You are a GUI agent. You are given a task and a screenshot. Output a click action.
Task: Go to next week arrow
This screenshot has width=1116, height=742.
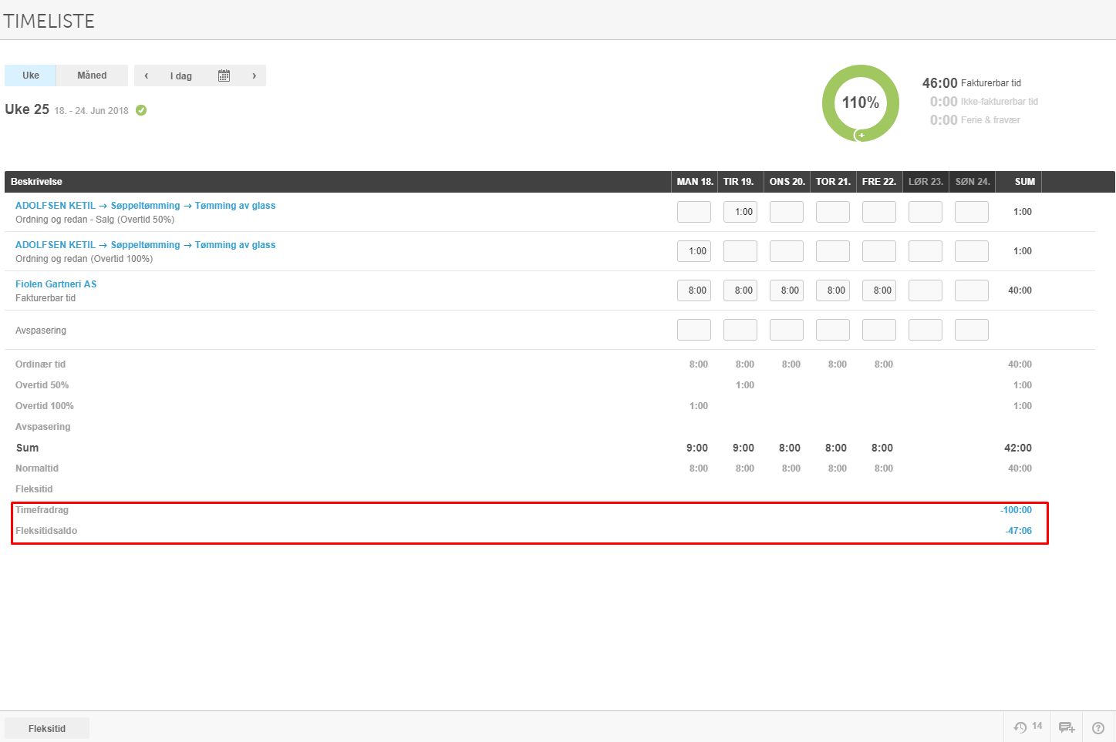[254, 76]
